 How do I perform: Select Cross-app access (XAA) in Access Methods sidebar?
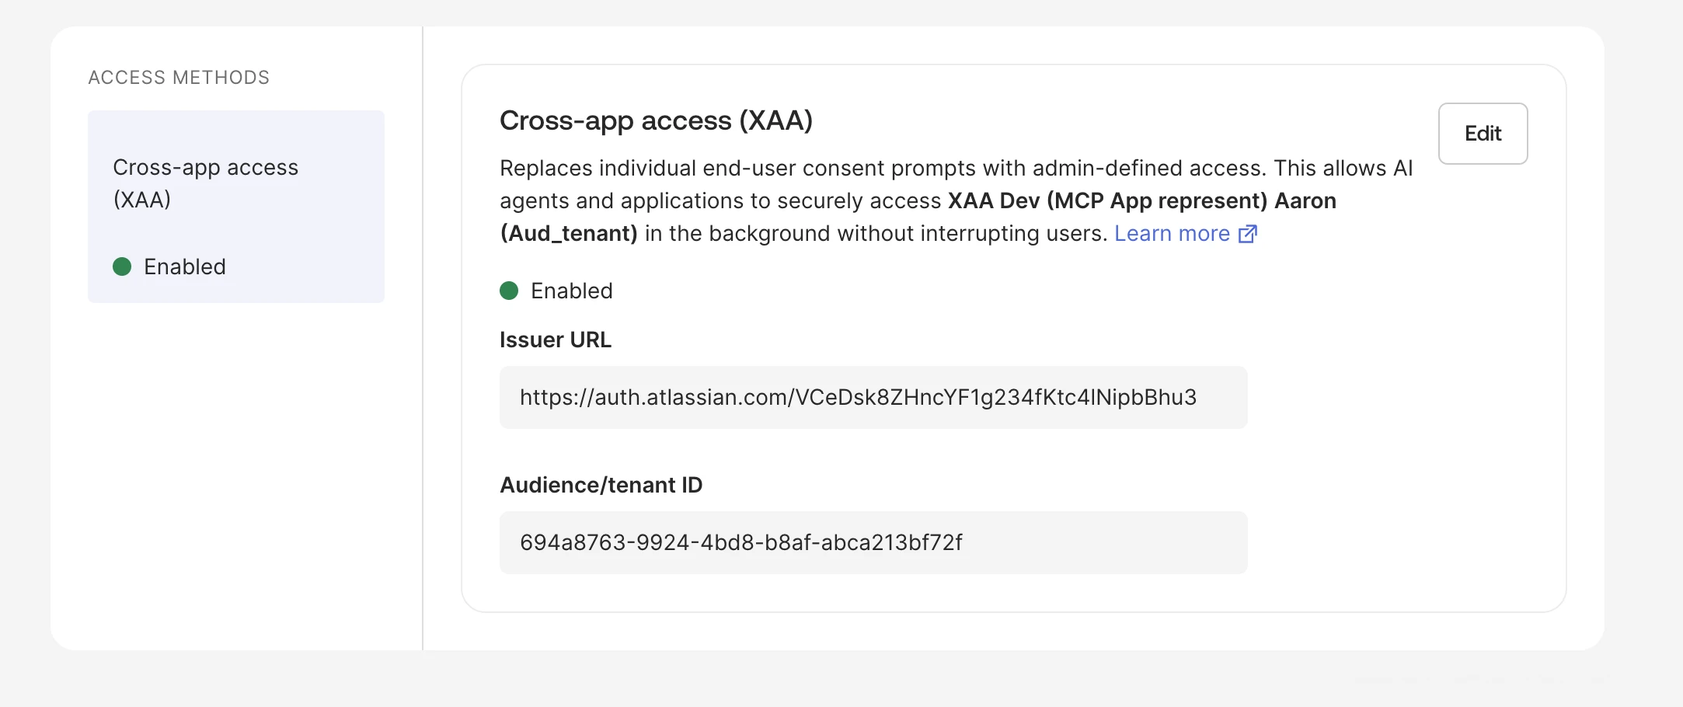[236, 207]
